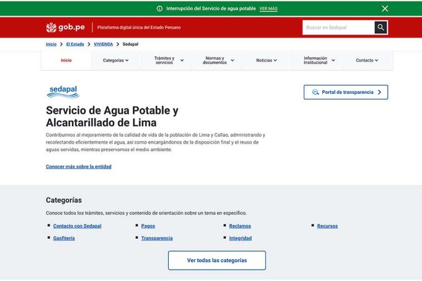Select the Inicio navigation tab
This screenshot has height=281, width=422.
(66, 60)
